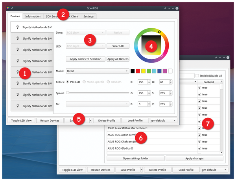The width and height of the screenshot is (236, 181).
Task: Toggle checkbox for ASUS ROG AURA Terminal row
Action: coord(199,135)
